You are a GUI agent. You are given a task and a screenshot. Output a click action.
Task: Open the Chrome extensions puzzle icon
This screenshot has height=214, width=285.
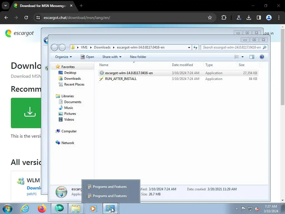[x=224, y=18]
